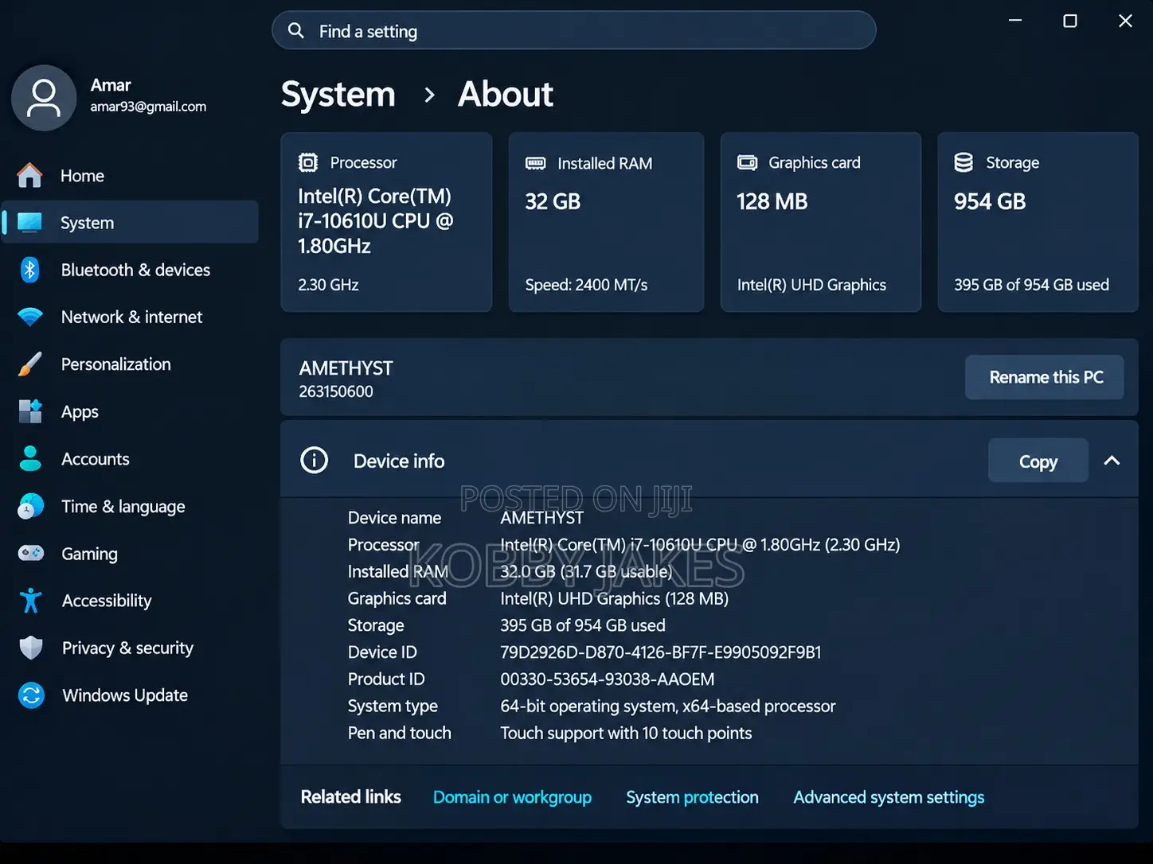Navigate back to System breadcrumb
Viewport: 1153px width, 864px height.
(x=338, y=95)
